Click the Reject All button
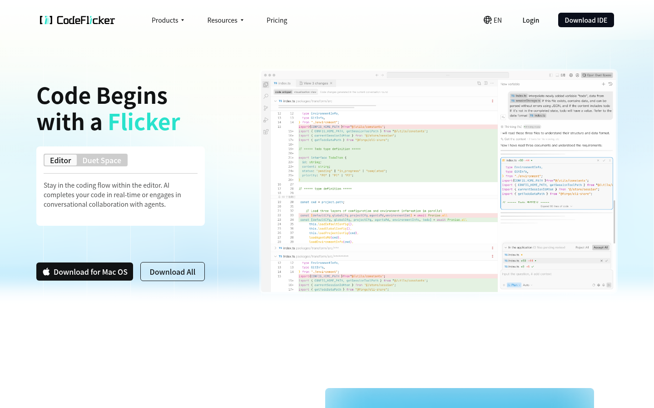Viewport: 654px width, 408px height. pyautogui.click(x=582, y=248)
